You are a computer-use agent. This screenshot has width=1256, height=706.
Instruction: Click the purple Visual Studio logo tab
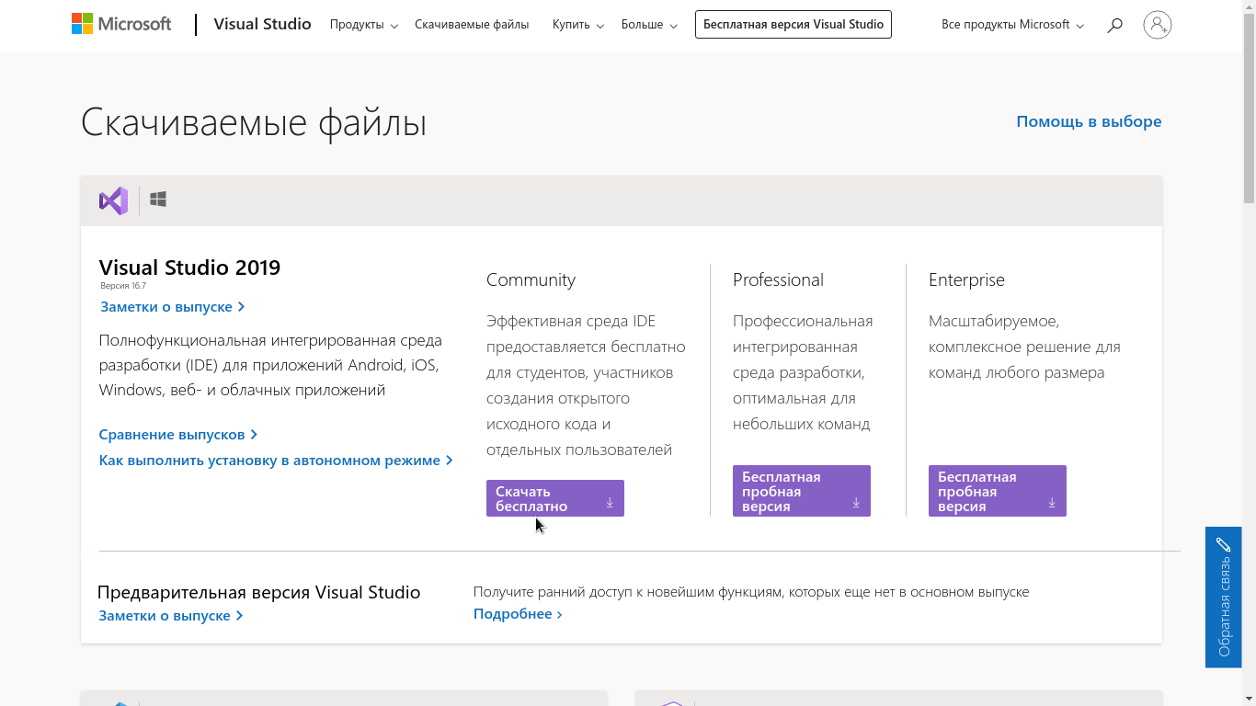click(113, 200)
